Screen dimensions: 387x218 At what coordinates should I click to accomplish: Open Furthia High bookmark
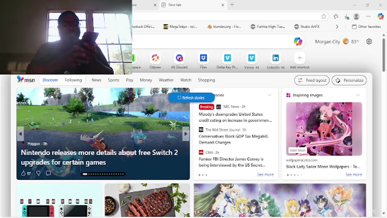(268, 27)
